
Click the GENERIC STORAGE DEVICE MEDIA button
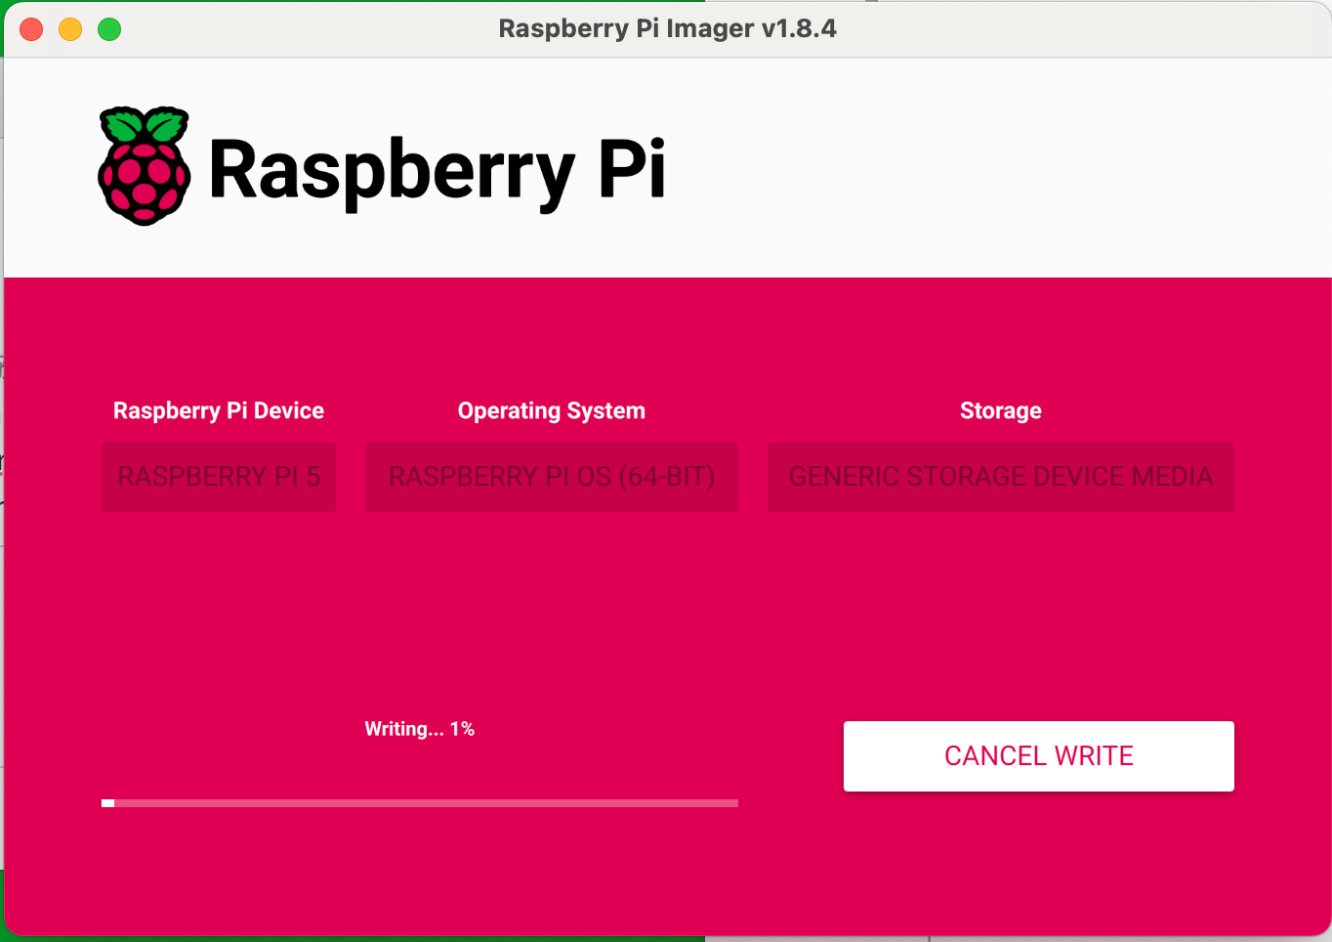tap(1001, 477)
